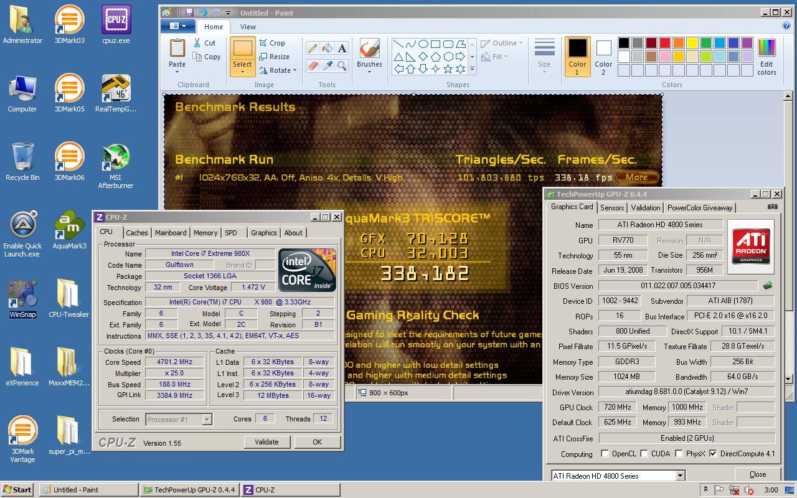Open Customize Quick Access Toolbar arrow
Image resolution: width=797 pixels, height=498 pixels.
(228, 12)
